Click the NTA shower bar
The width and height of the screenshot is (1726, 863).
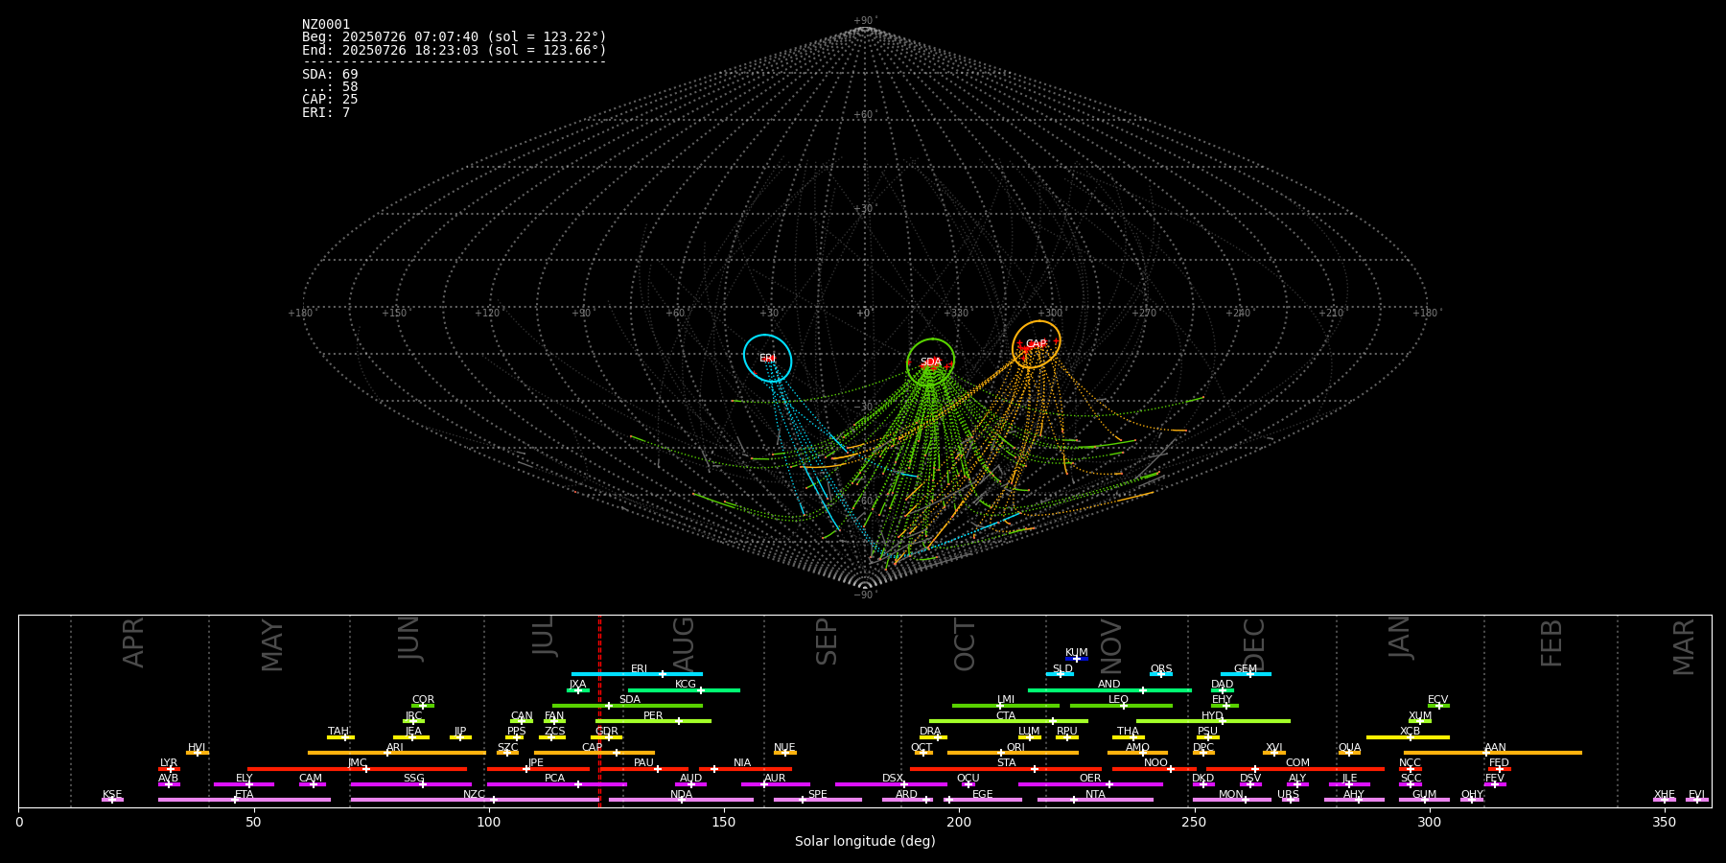1095,800
